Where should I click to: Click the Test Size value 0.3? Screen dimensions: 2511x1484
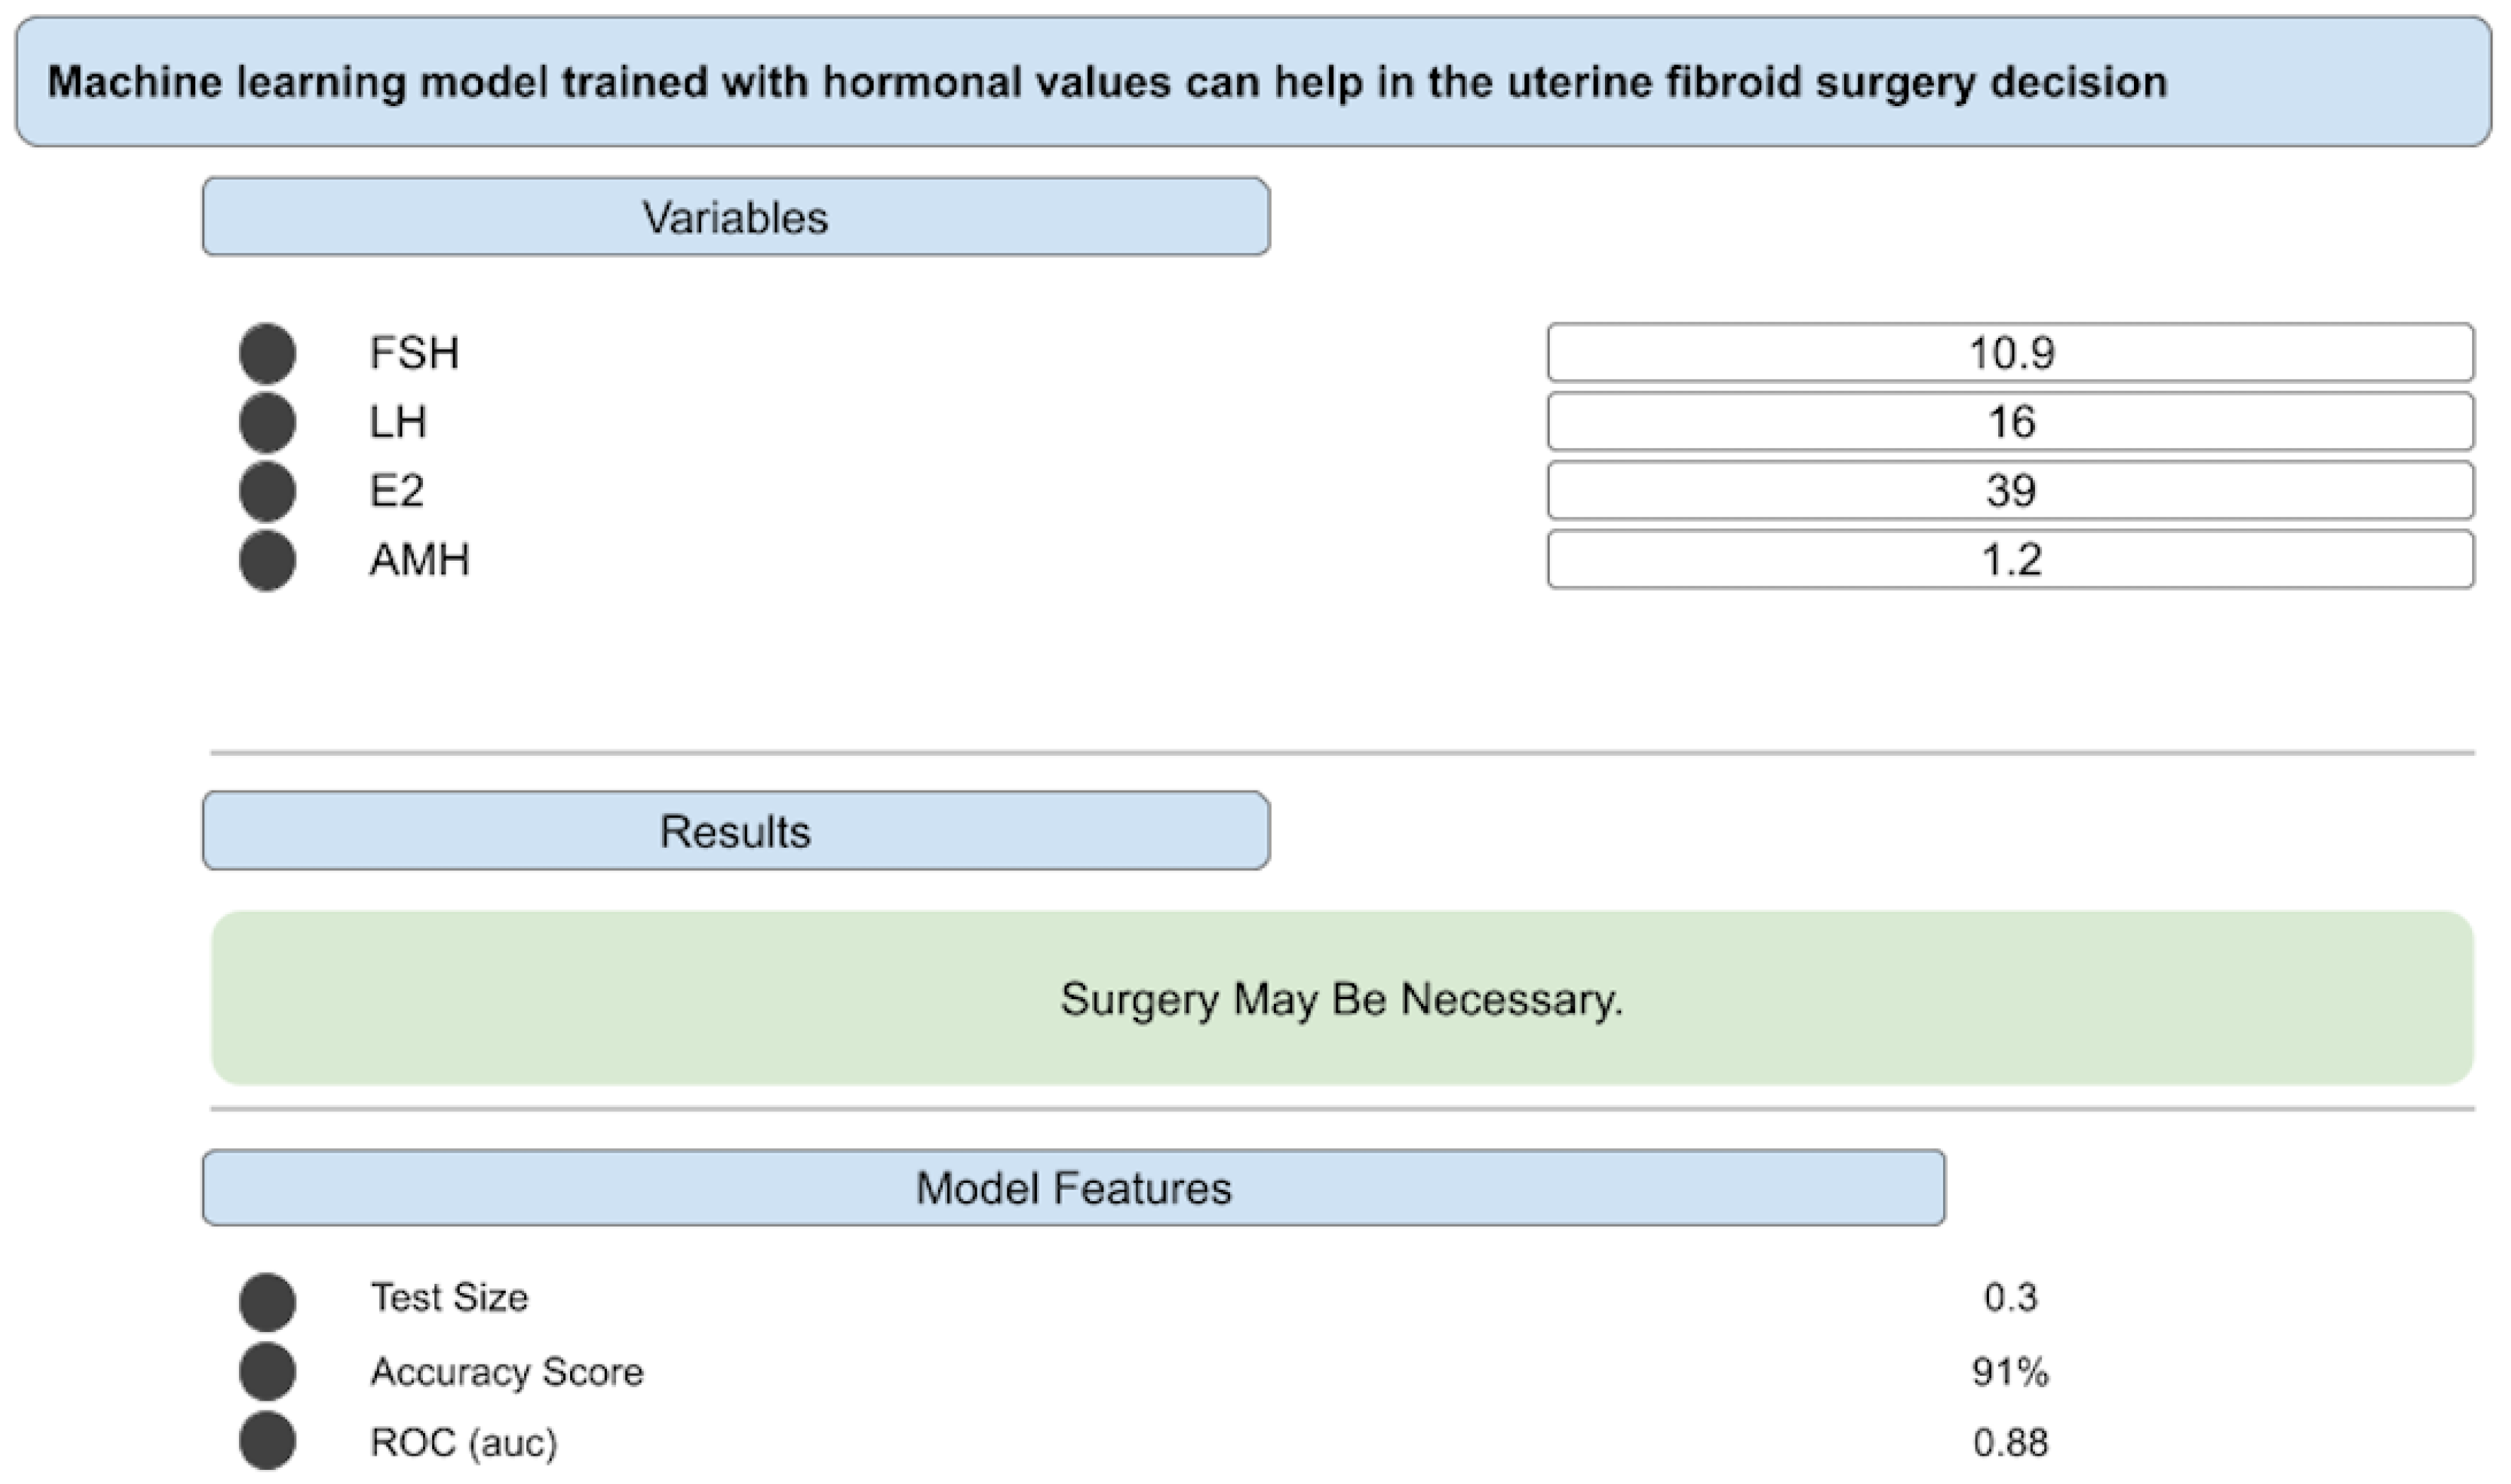[2010, 1298]
